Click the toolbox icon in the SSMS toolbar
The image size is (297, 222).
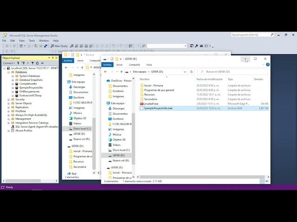(201, 46)
